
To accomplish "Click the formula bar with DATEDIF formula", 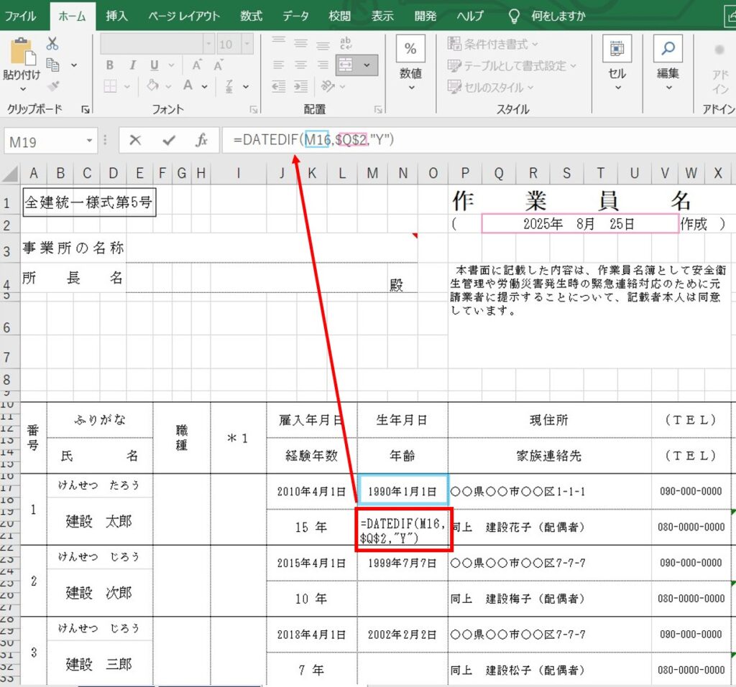I will pyautogui.click(x=479, y=140).
